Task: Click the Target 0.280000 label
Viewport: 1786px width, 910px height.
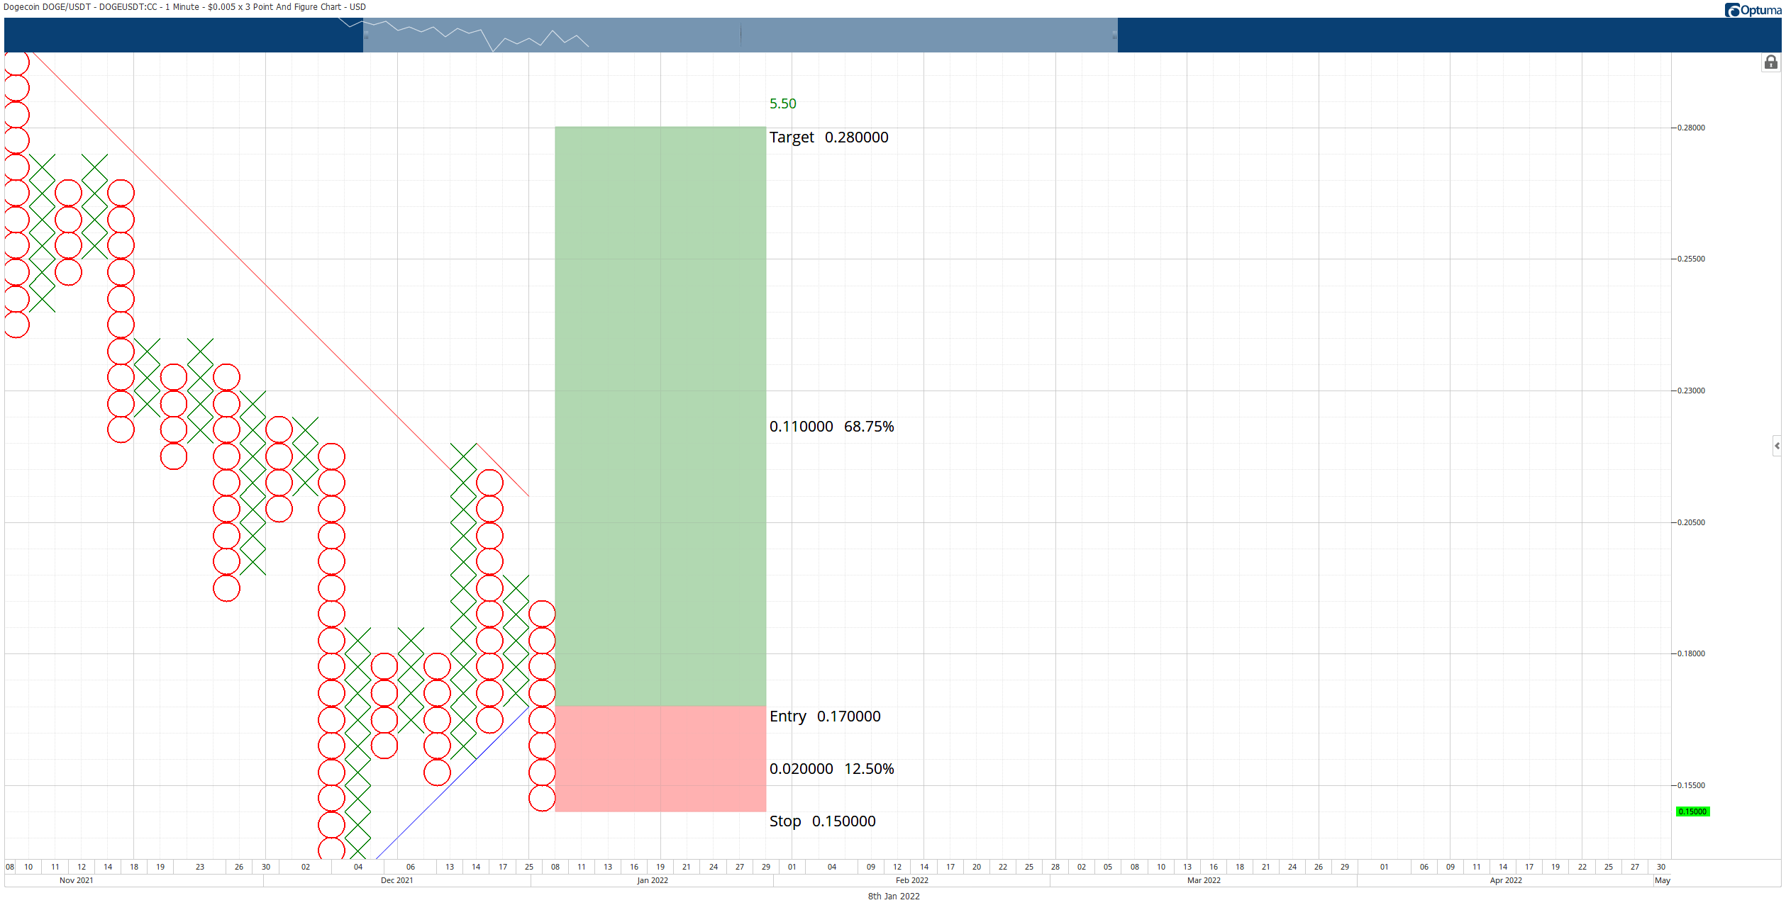Action: 828,137
